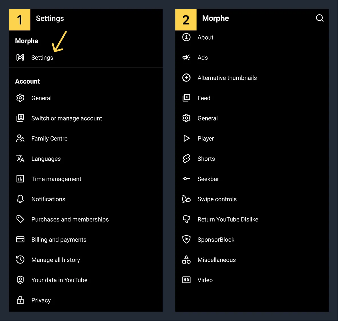The image size is (338, 321).
Task: Open the About entry
Action: point(252,37)
